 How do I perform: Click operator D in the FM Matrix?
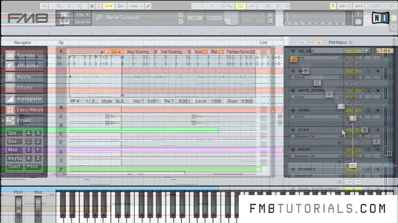(x=329, y=94)
